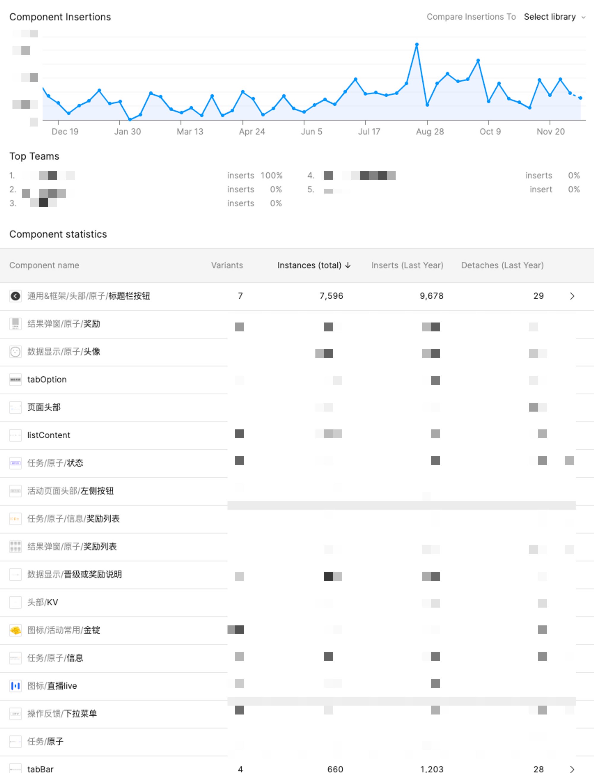
Task: Select the 活动页面头部/左侧按钮 component name
Action: 70,491
